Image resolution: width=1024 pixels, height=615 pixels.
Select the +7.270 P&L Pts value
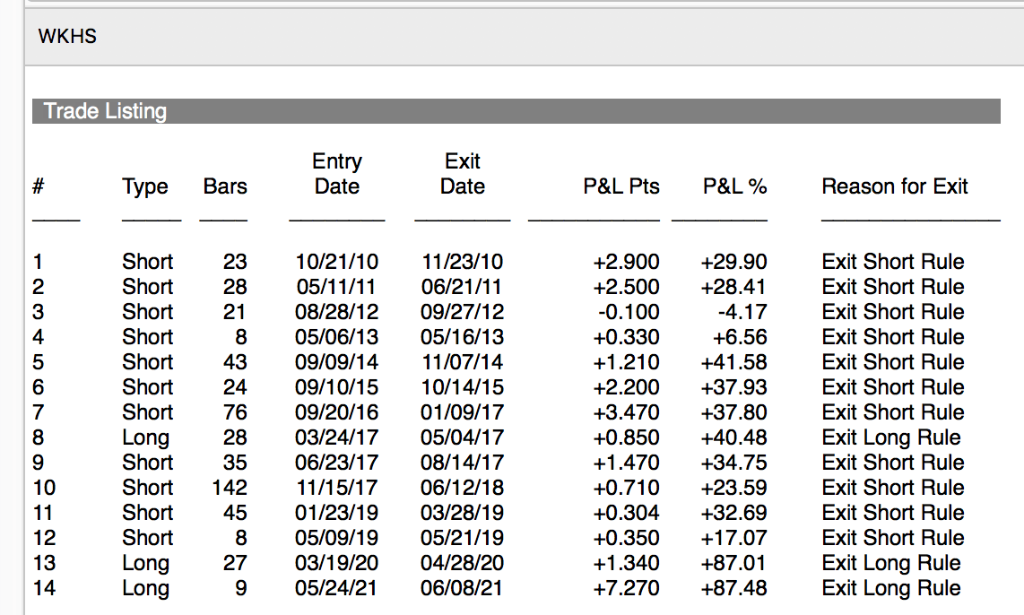point(626,588)
